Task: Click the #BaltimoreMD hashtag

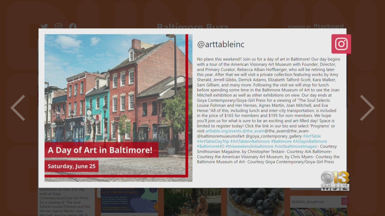Action: tap(211, 146)
